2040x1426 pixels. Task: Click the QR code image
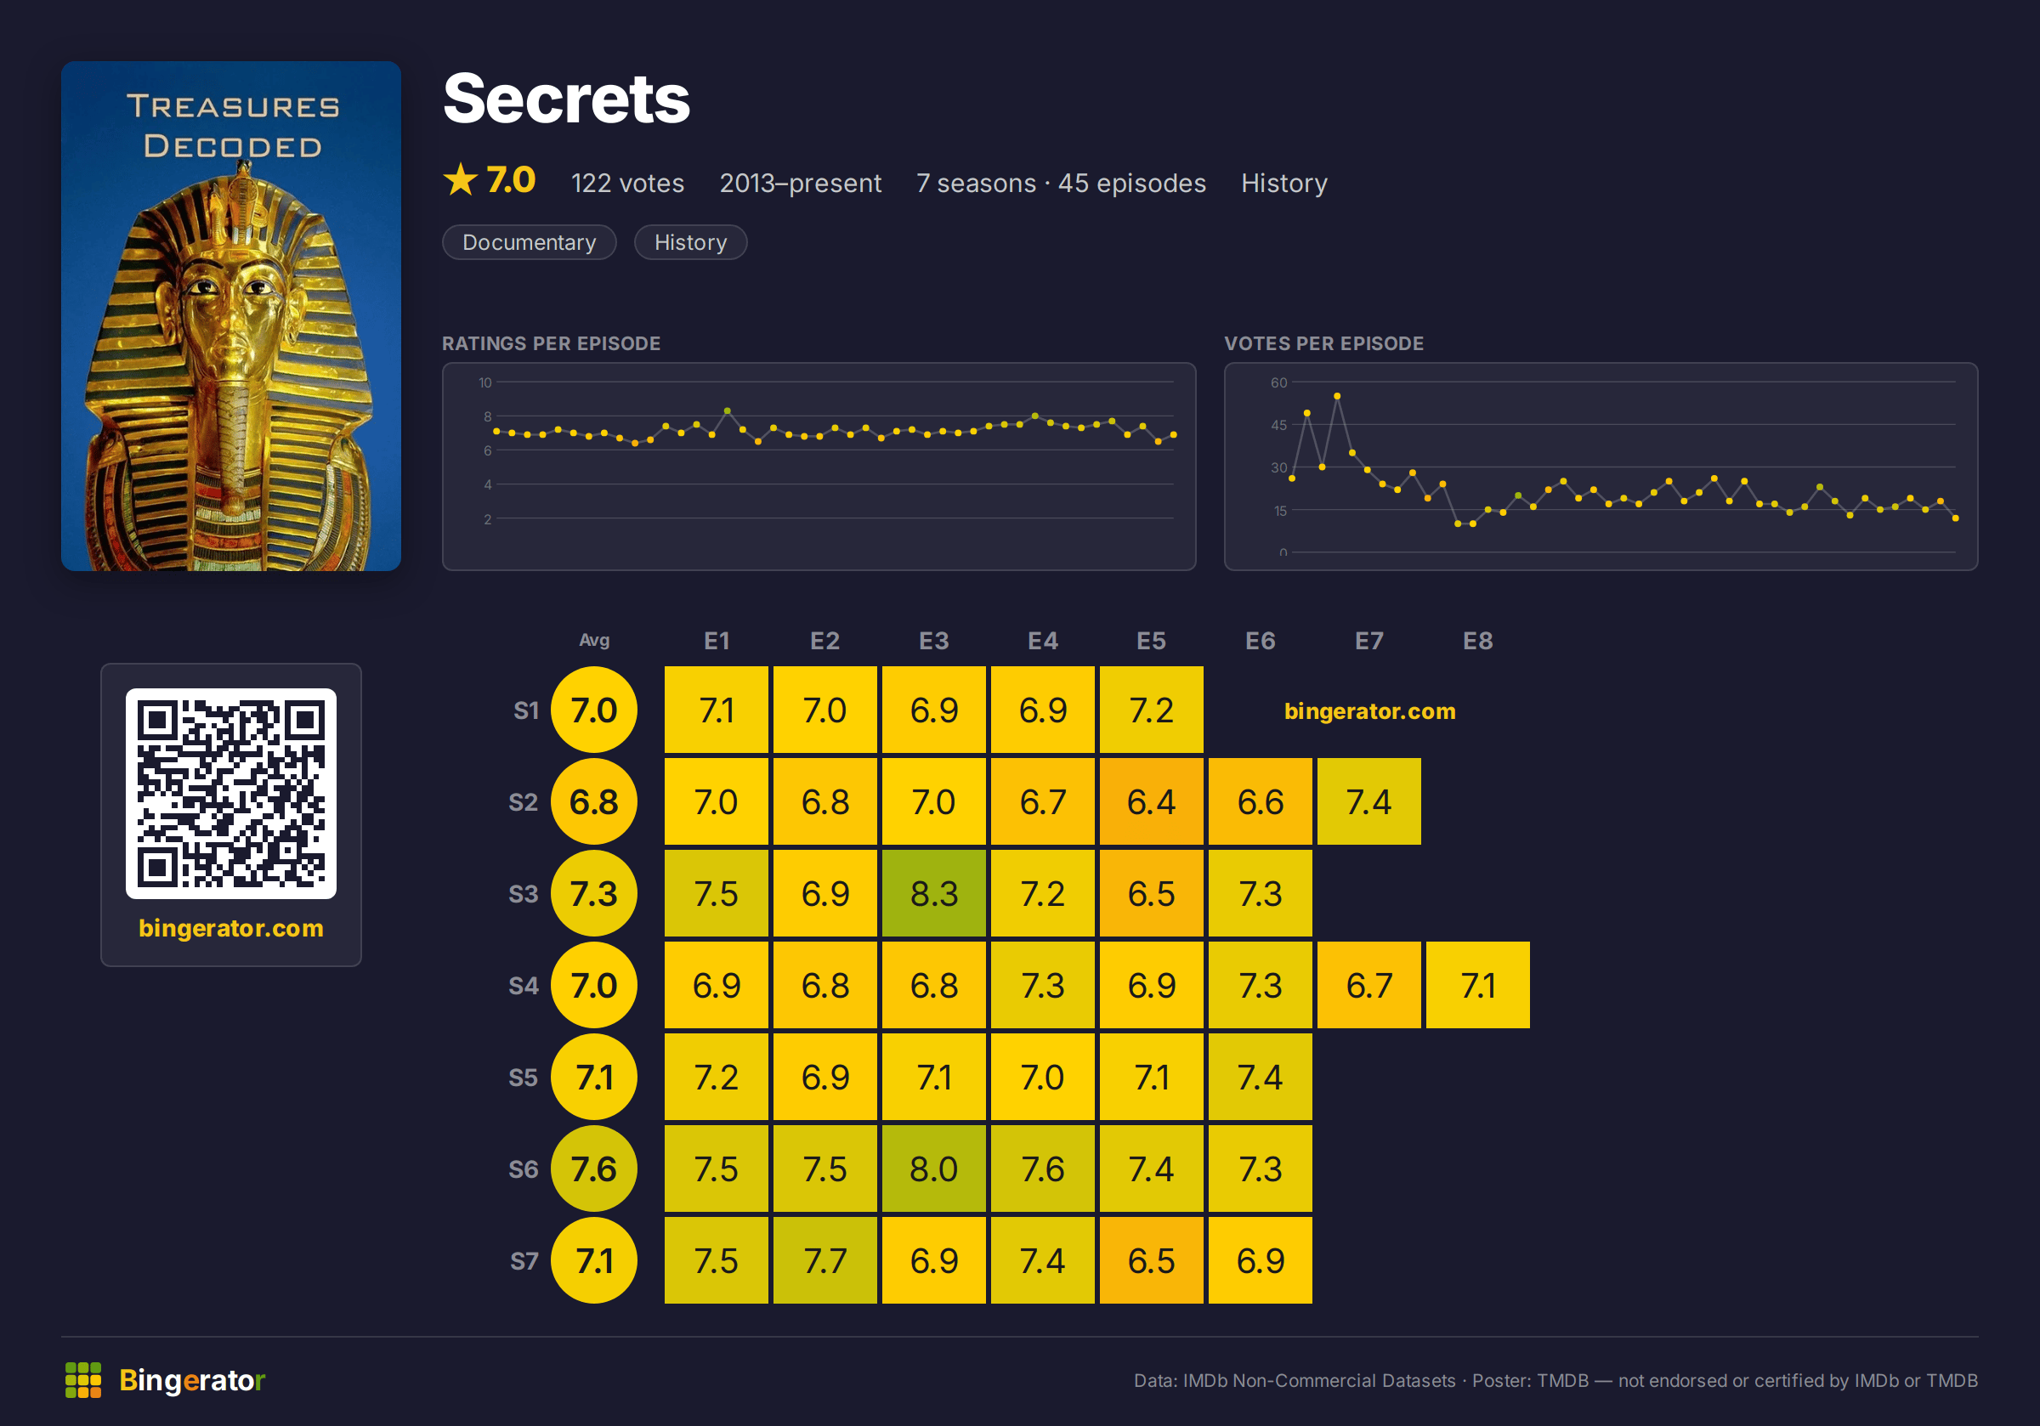231,794
